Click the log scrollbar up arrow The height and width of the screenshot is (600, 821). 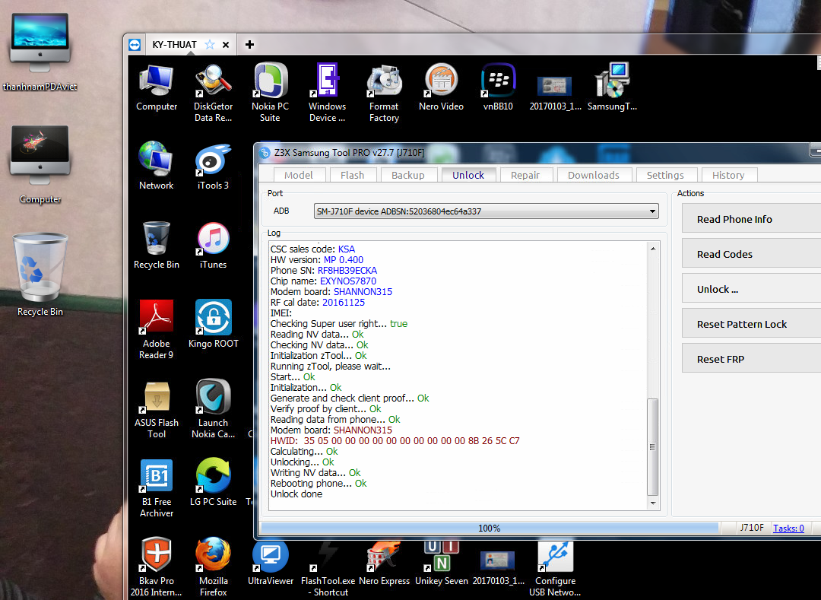coord(653,248)
